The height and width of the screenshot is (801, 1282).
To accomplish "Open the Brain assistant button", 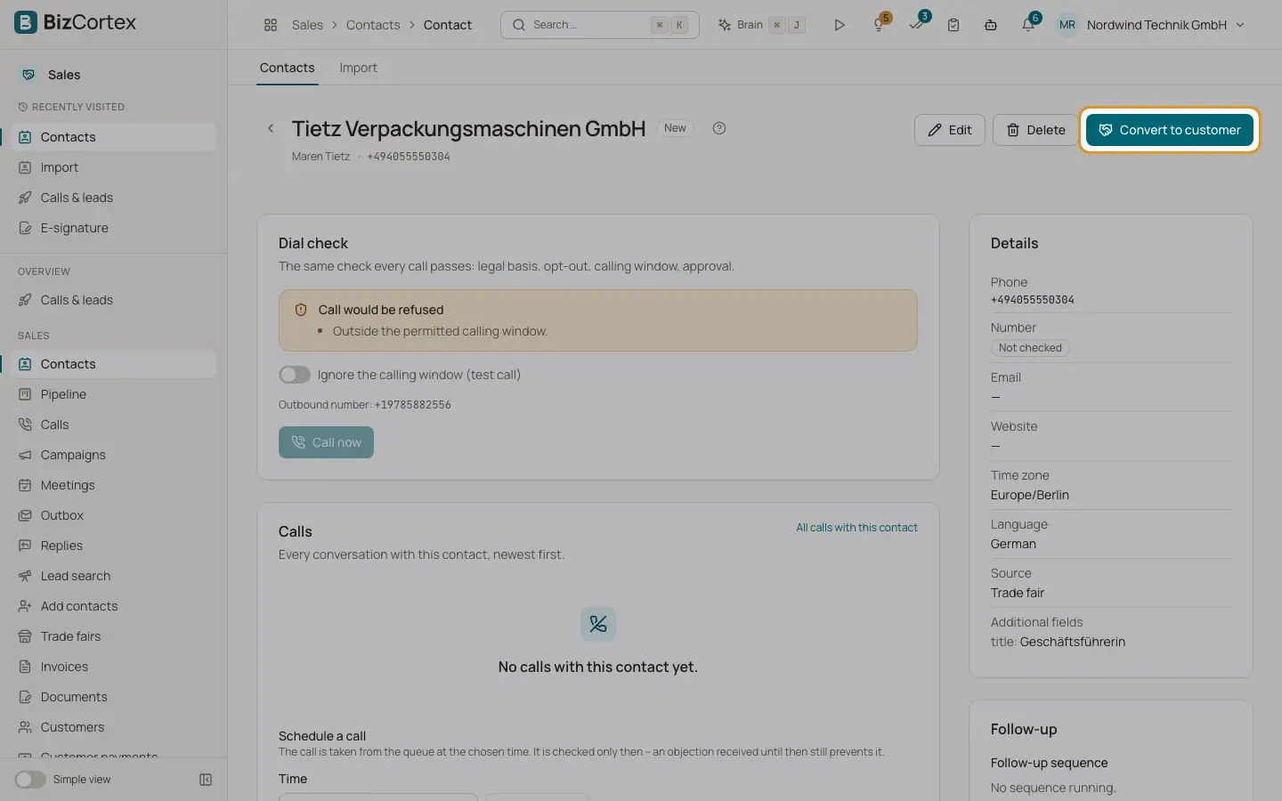I will coord(761,25).
